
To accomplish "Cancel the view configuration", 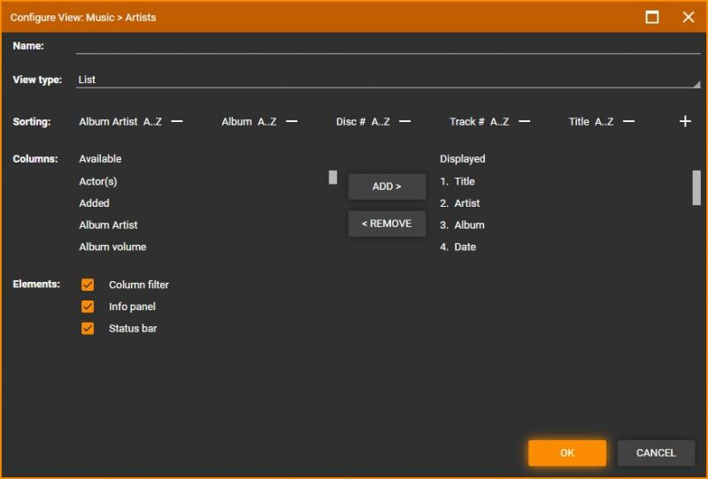I will [656, 452].
